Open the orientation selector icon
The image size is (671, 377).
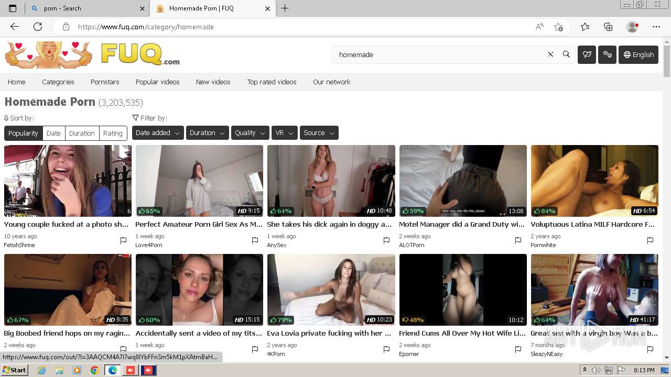click(x=587, y=54)
